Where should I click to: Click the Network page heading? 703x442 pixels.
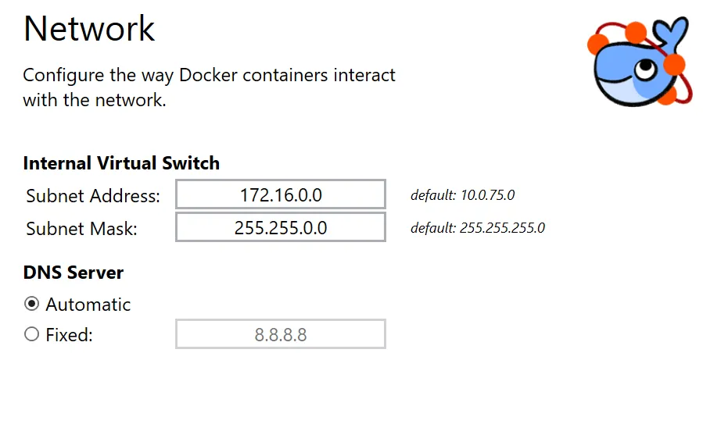coord(89,29)
